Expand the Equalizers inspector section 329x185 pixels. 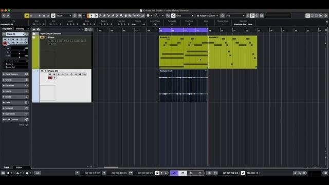click(x=15, y=86)
